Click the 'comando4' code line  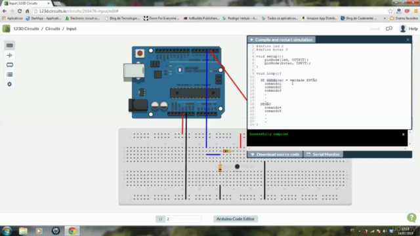point(273,108)
